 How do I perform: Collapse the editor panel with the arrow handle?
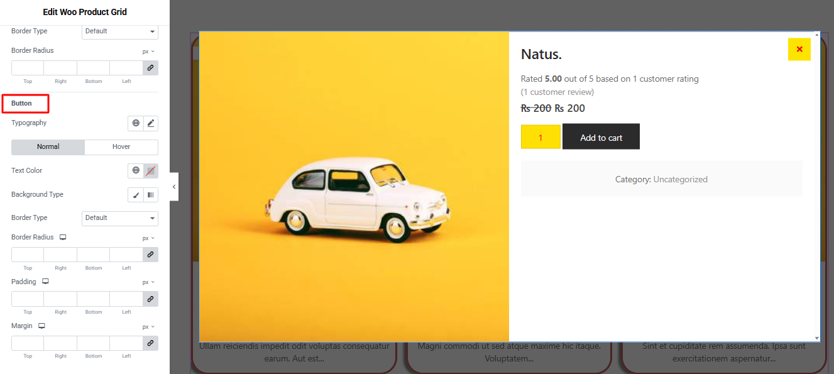click(174, 187)
